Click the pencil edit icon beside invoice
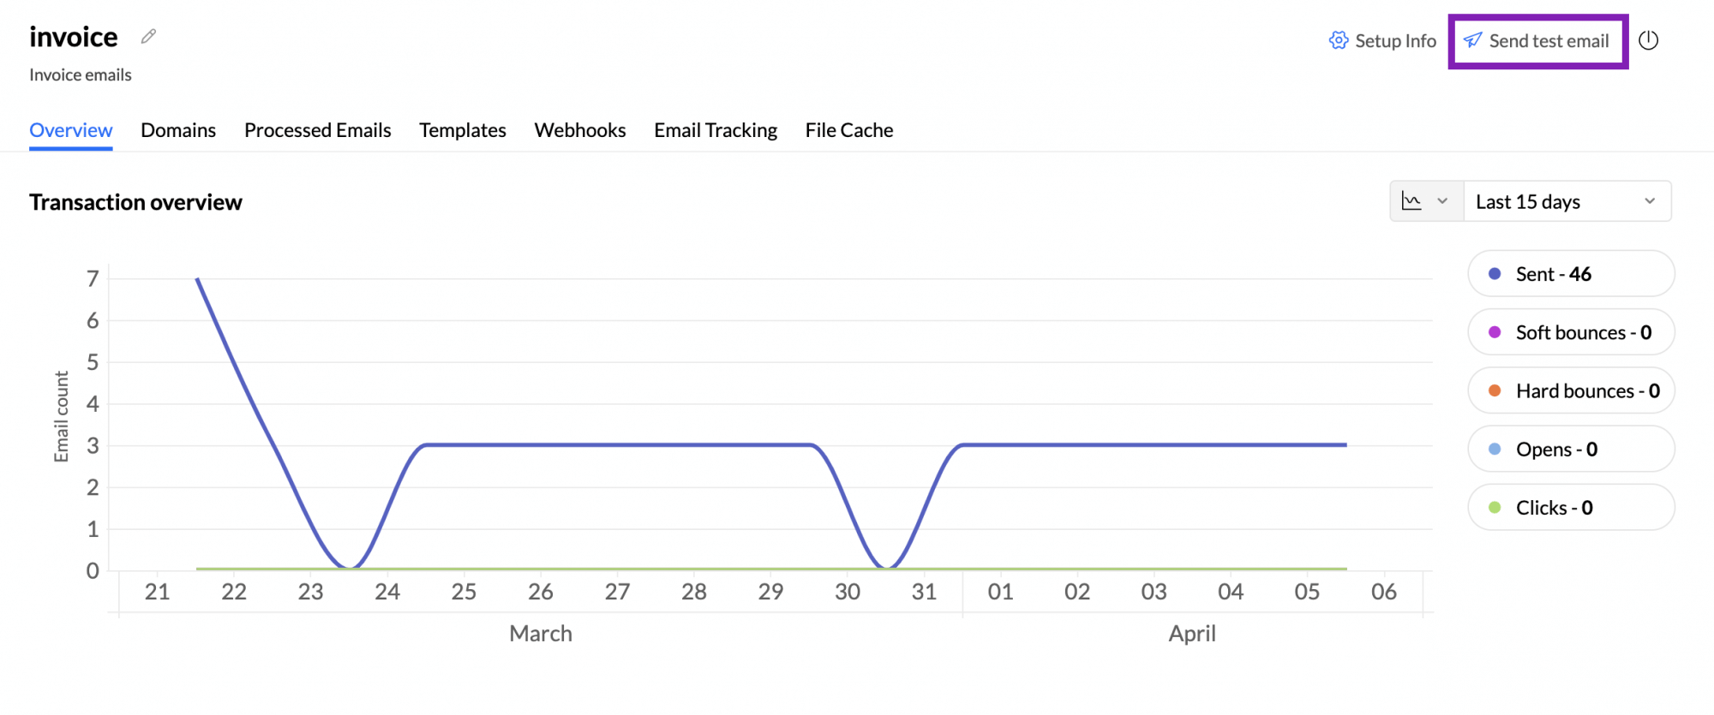 pyautogui.click(x=147, y=36)
